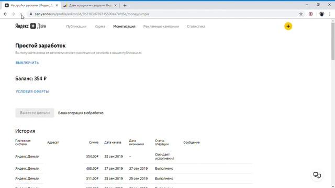
Task: Switch to the Дзен история browser tab
Action: click(90, 6)
